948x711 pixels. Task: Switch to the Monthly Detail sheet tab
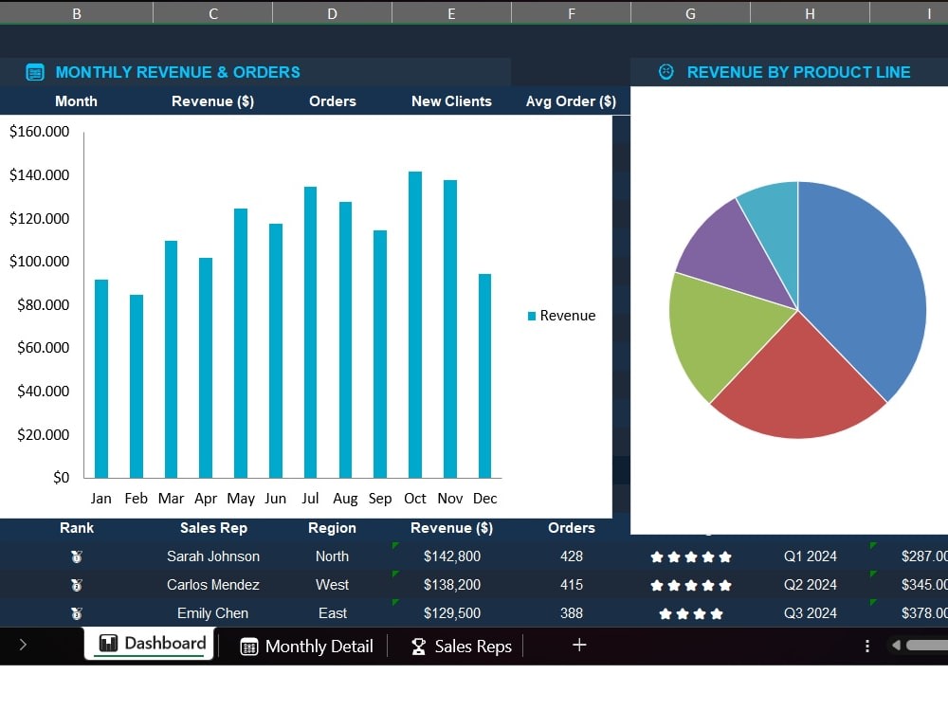click(306, 647)
